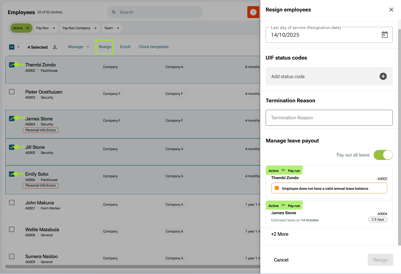Click the orange alert notification icon
The image size is (401, 274).
click(253, 12)
